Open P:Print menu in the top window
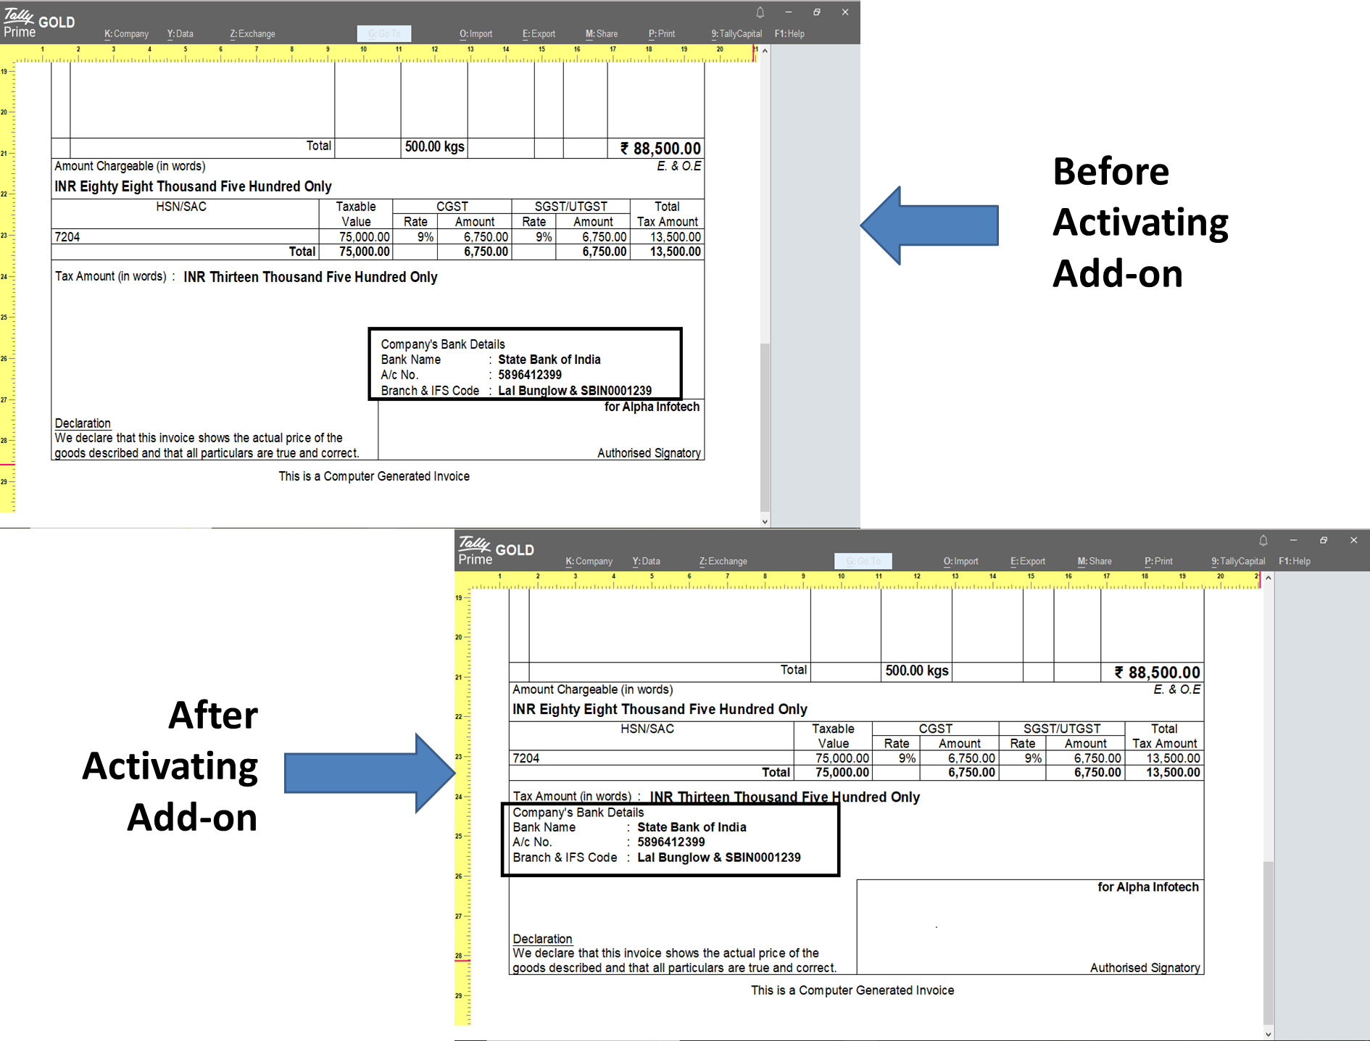Viewport: 1370px width, 1041px height. pyautogui.click(x=661, y=34)
